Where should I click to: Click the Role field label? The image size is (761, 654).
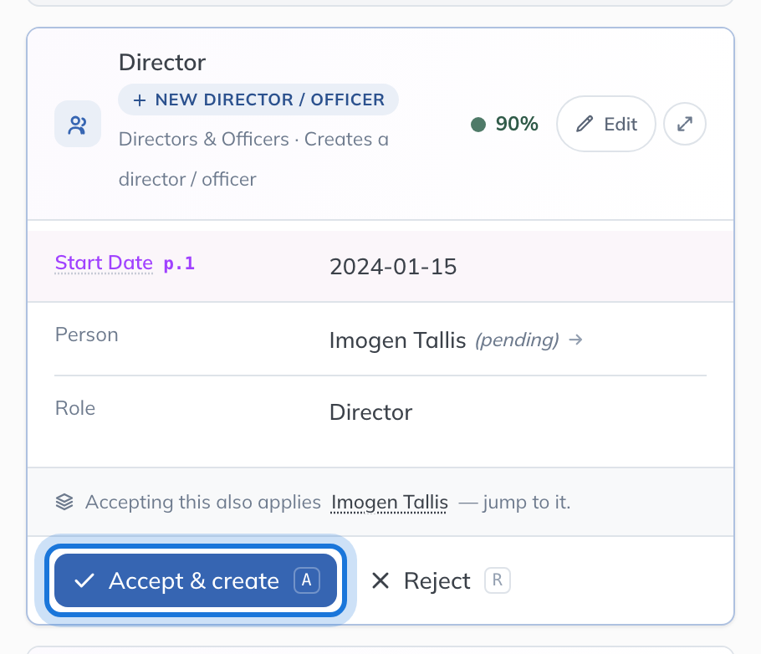tap(75, 408)
